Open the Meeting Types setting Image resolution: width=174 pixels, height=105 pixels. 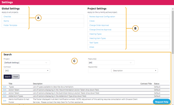pos(95,34)
